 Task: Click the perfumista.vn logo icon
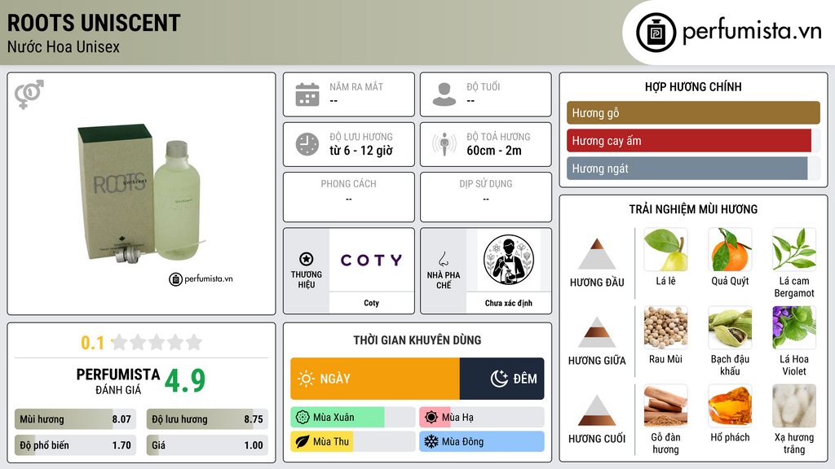point(656,33)
